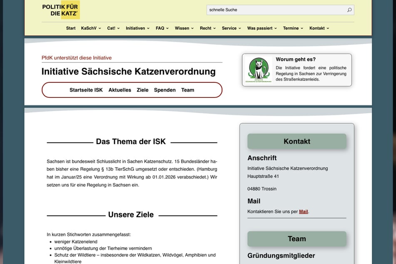Open the Aktuelles sub-navigation link
The width and height of the screenshot is (396, 264).
[x=120, y=90]
